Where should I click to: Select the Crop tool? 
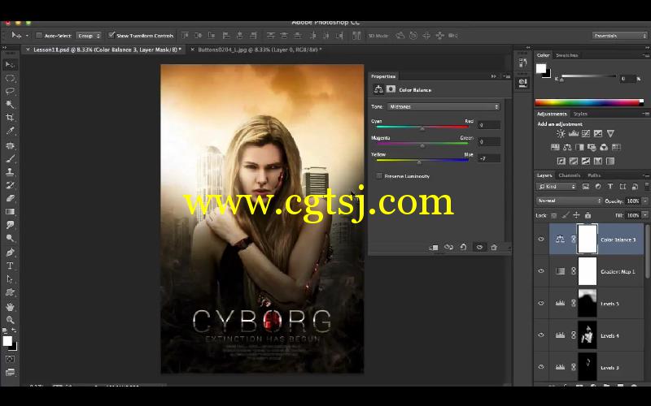click(x=10, y=118)
